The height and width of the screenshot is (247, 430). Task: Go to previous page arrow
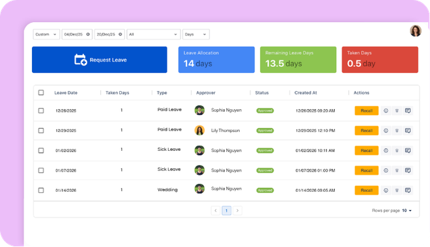(x=216, y=211)
